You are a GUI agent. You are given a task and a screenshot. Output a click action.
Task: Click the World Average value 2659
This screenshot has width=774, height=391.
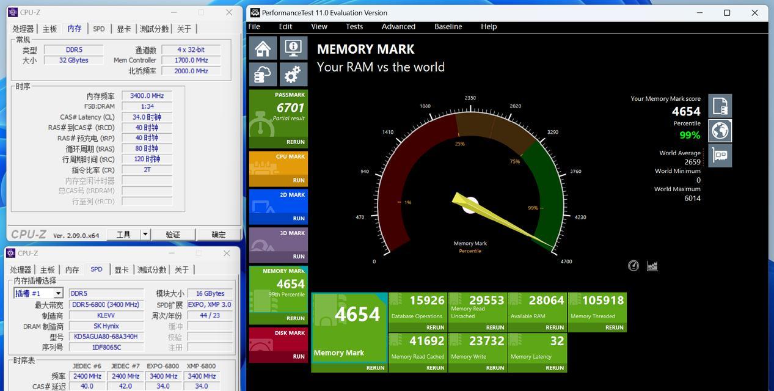click(692, 162)
